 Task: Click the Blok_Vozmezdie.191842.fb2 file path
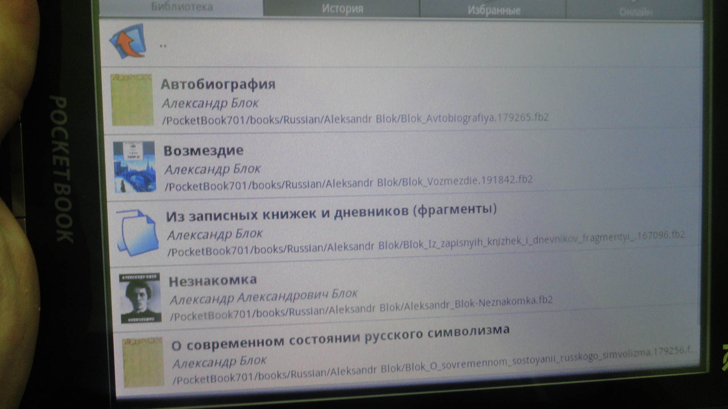349,183
